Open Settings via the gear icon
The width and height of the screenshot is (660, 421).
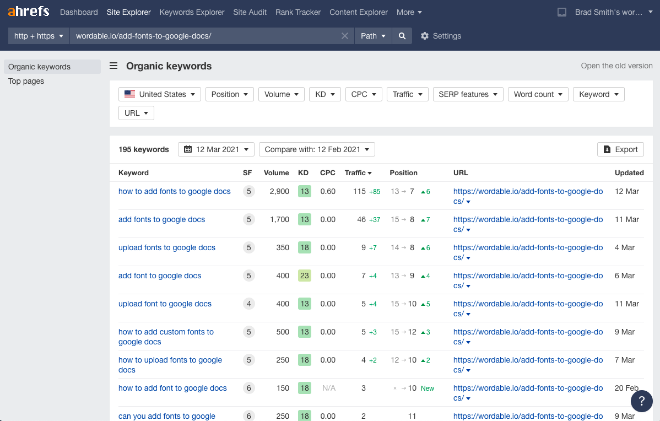[425, 36]
